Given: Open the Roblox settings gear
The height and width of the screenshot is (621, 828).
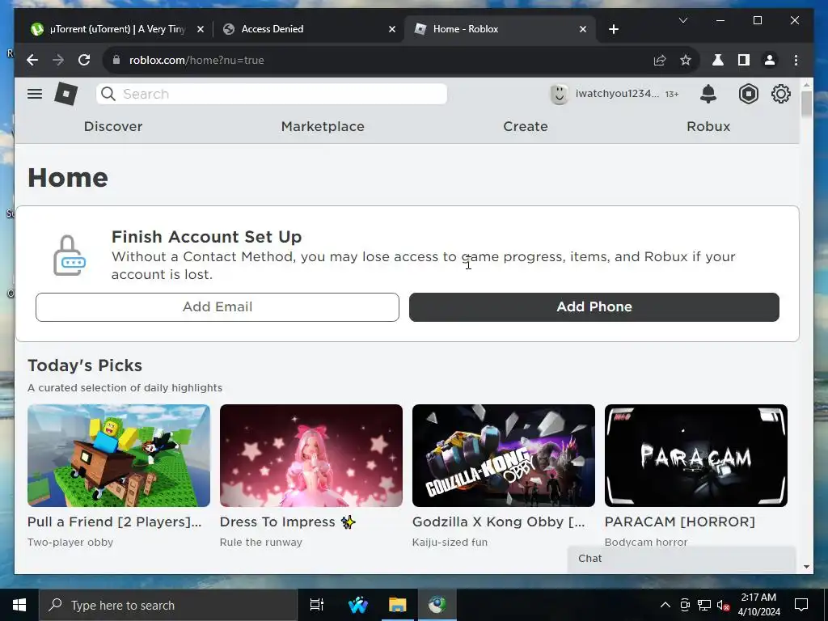Looking at the screenshot, I should [780, 94].
